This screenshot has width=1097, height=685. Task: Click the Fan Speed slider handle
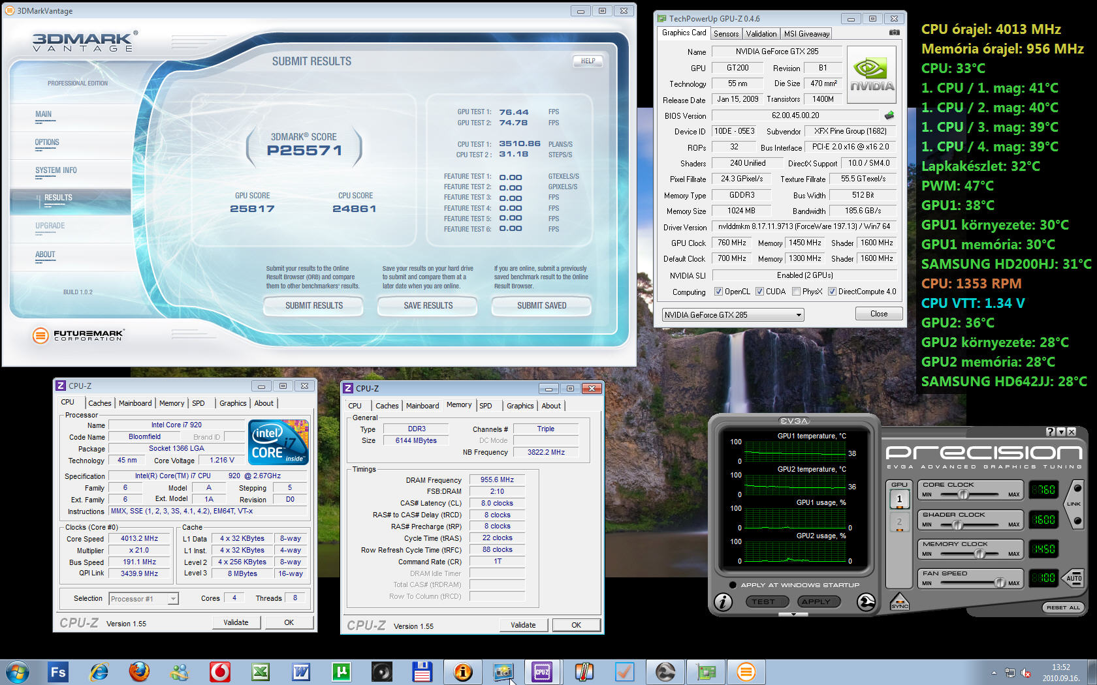click(1000, 583)
